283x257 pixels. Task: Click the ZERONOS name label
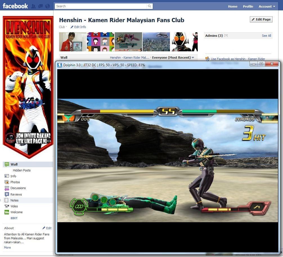pos(245,119)
